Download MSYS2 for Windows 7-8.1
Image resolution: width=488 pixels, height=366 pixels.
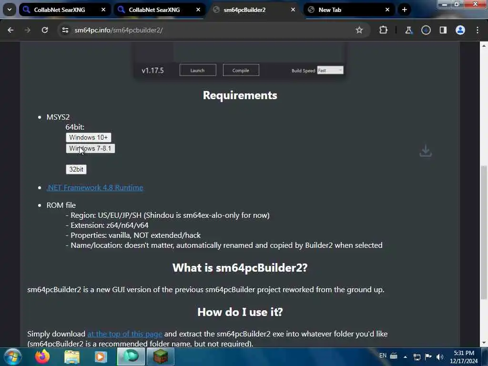coord(90,149)
